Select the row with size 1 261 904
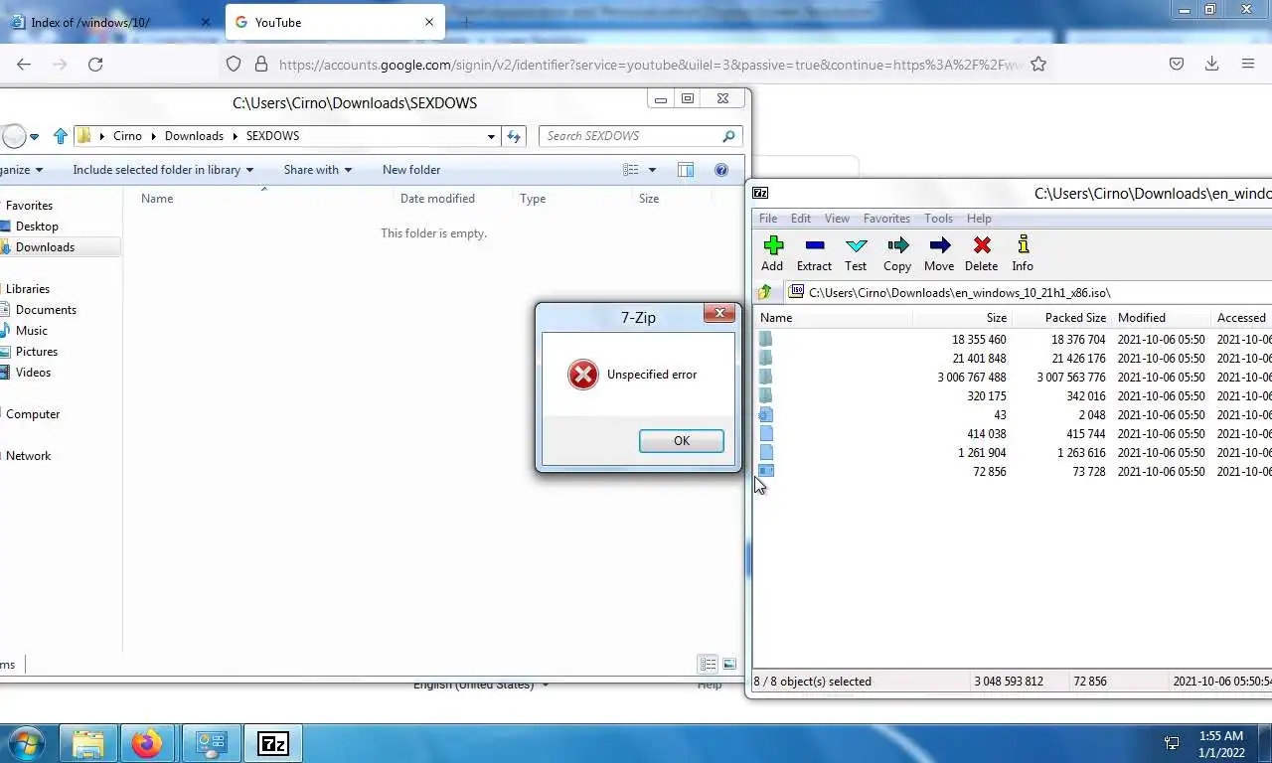1272x763 pixels. point(1014,453)
